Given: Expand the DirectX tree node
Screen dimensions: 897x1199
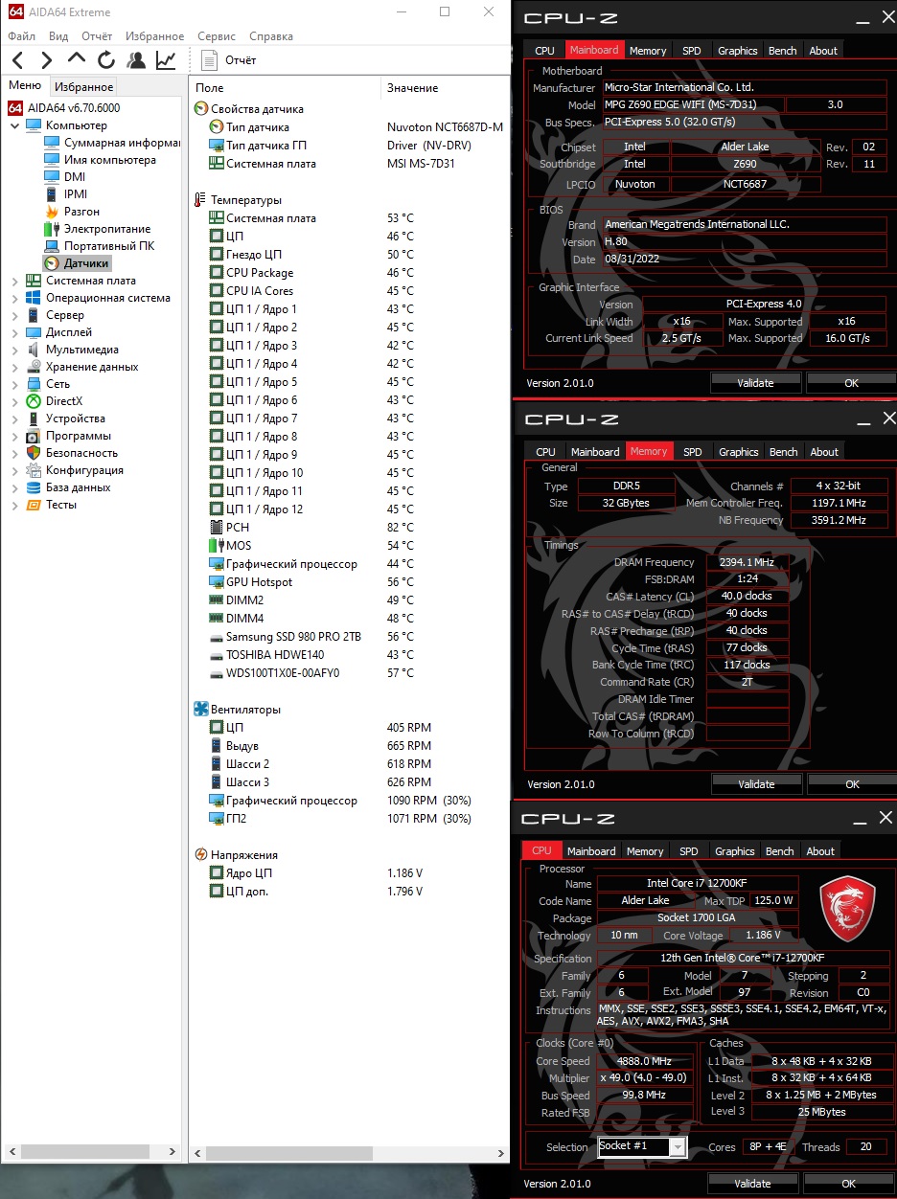Looking at the screenshot, I should click(x=14, y=401).
